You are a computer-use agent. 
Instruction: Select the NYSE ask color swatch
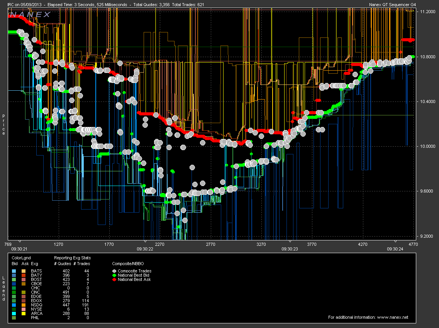24,309
